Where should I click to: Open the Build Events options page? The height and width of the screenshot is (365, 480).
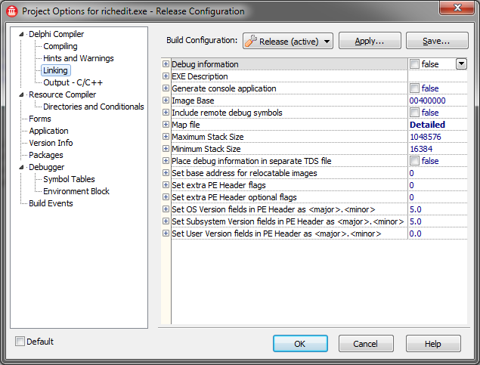tap(51, 203)
